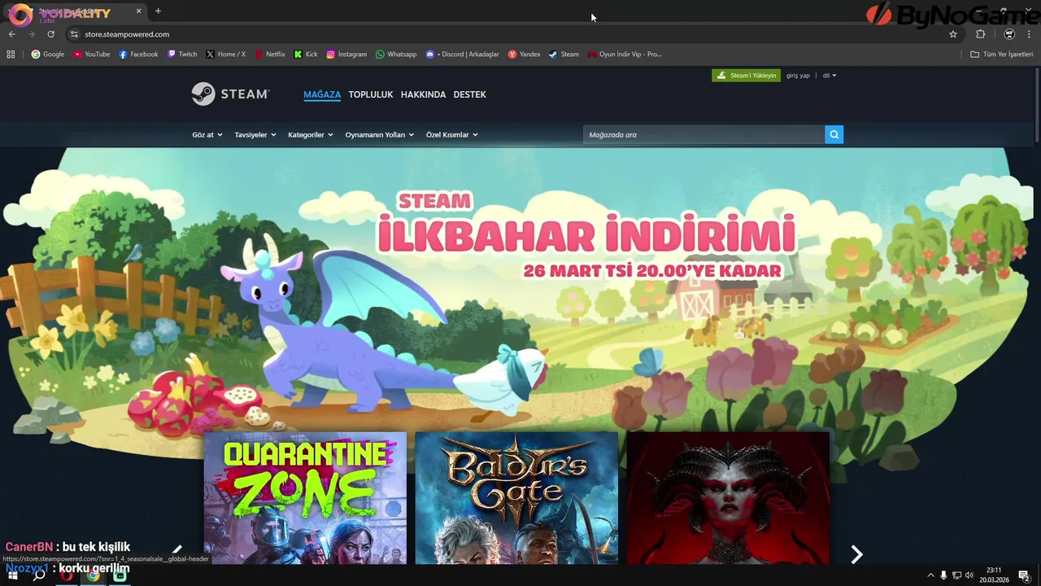The width and height of the screenshot is (1041, 586).
Task: Click the Chrome icon in taskbar
Action: 93,575
